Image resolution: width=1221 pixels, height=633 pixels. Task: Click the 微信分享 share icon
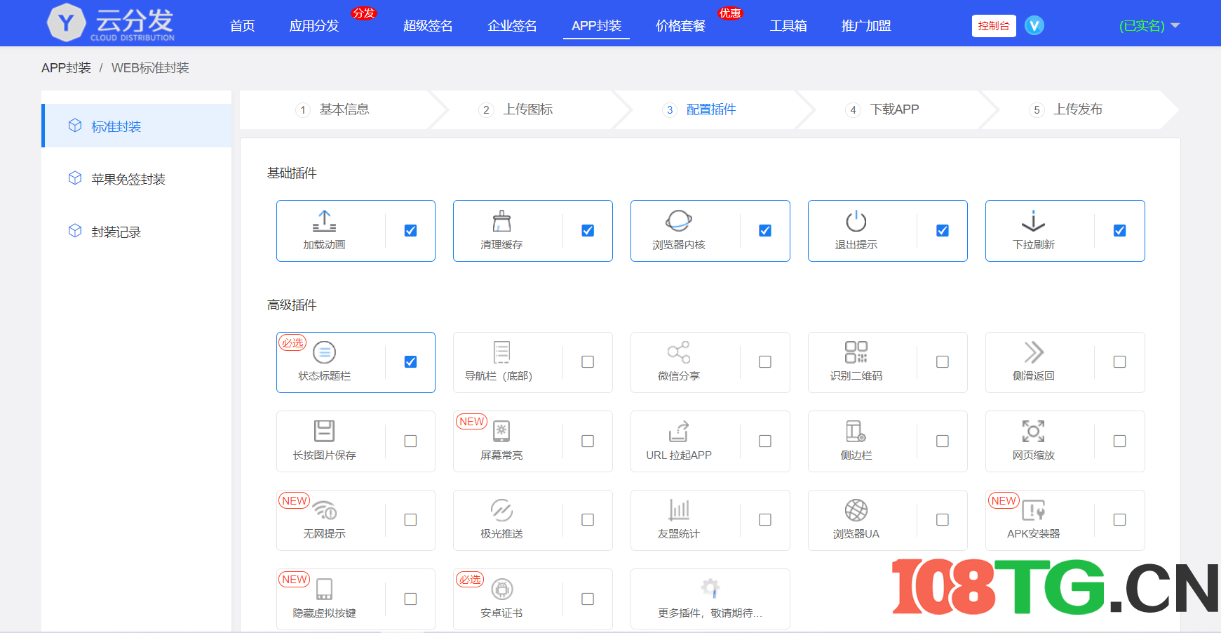coord(677,353)
